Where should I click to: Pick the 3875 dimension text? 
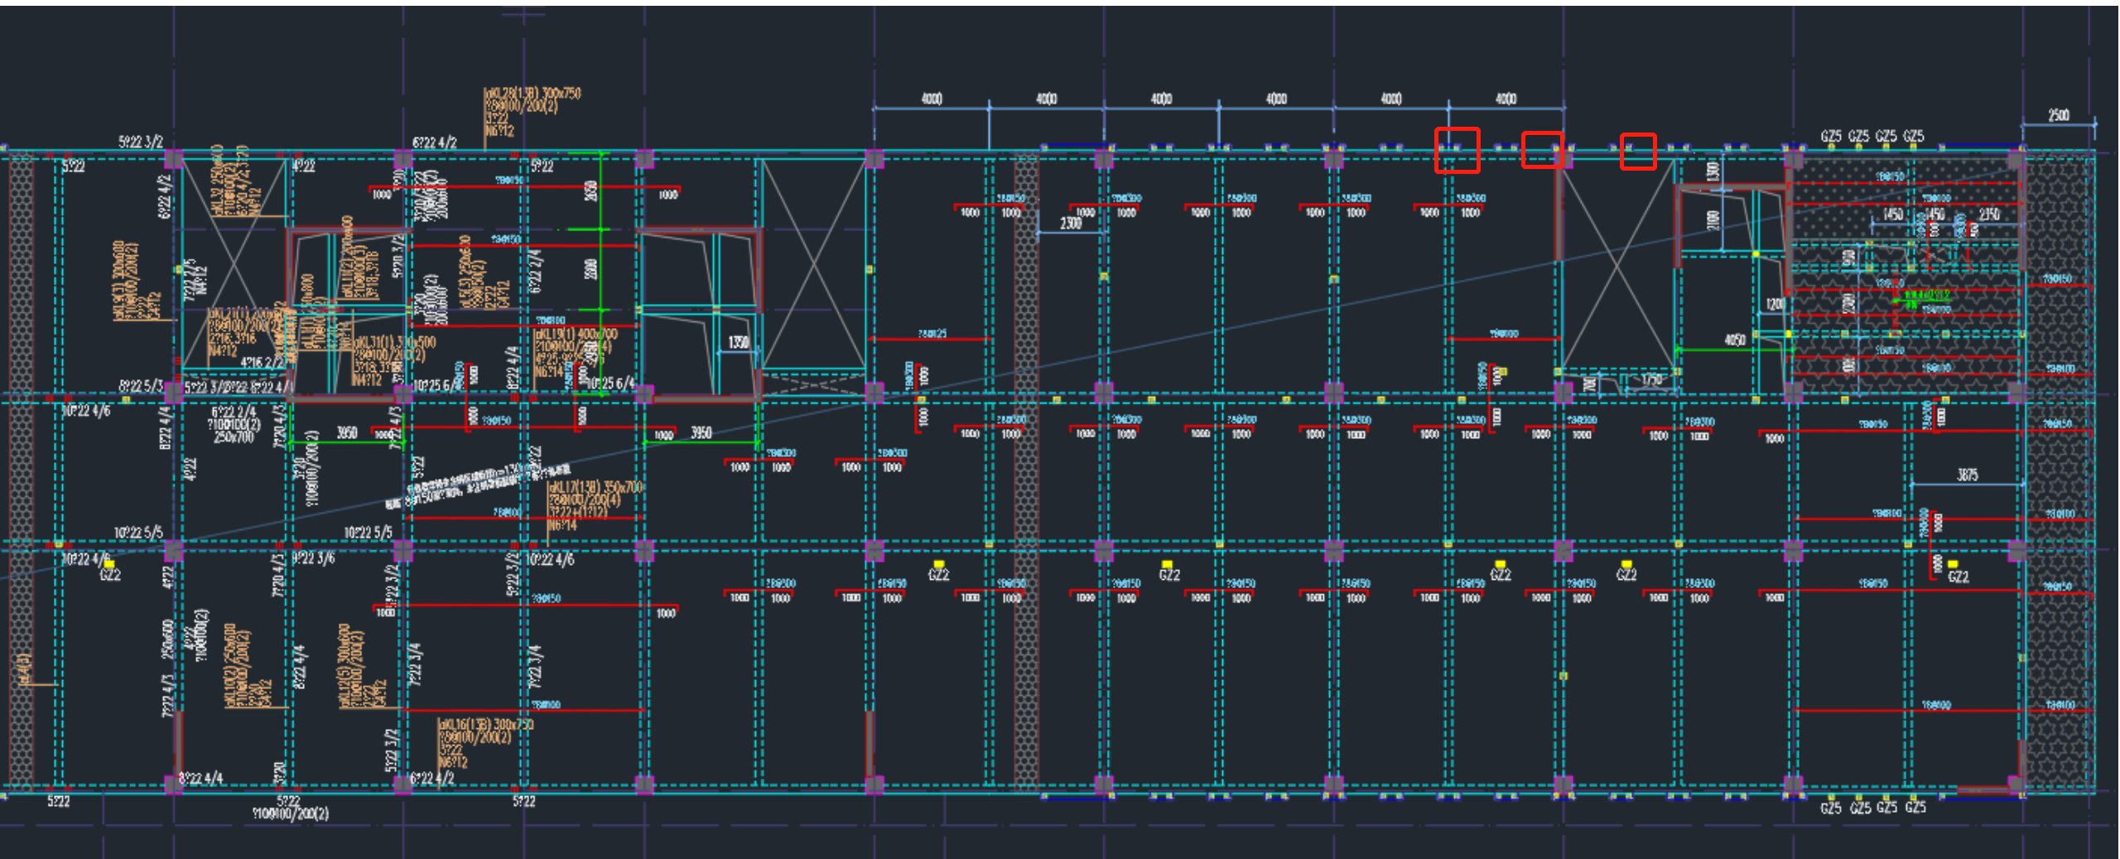[x=1967, y=475]
